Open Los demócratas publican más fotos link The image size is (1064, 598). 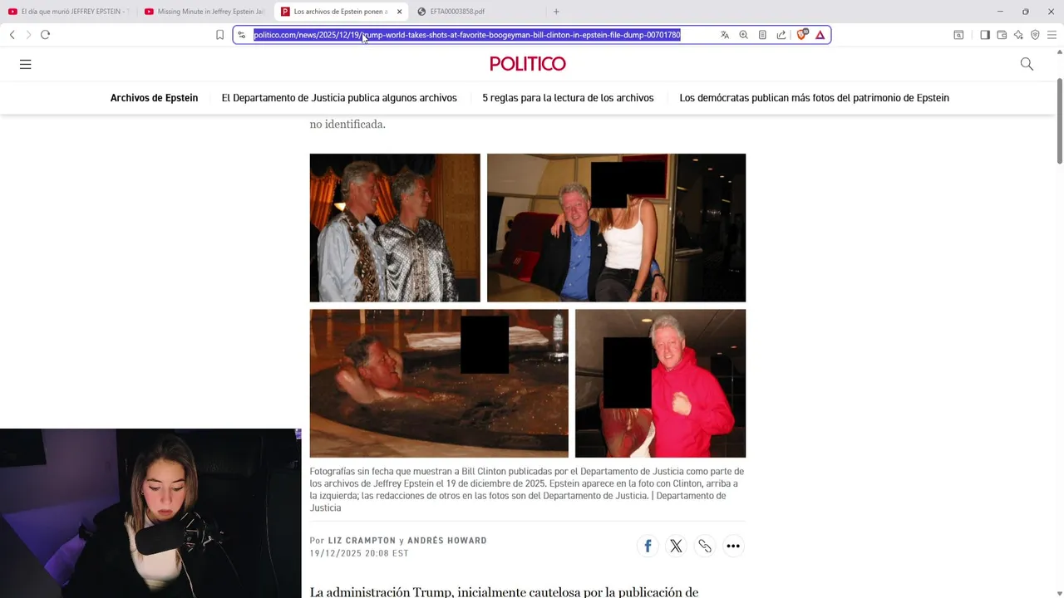coord(814,98)
